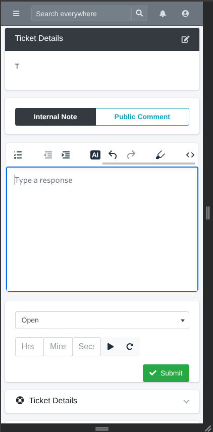Increase indent in the editor
The width and height of the screenshot is (213, 432).
(x=66, y=155)
